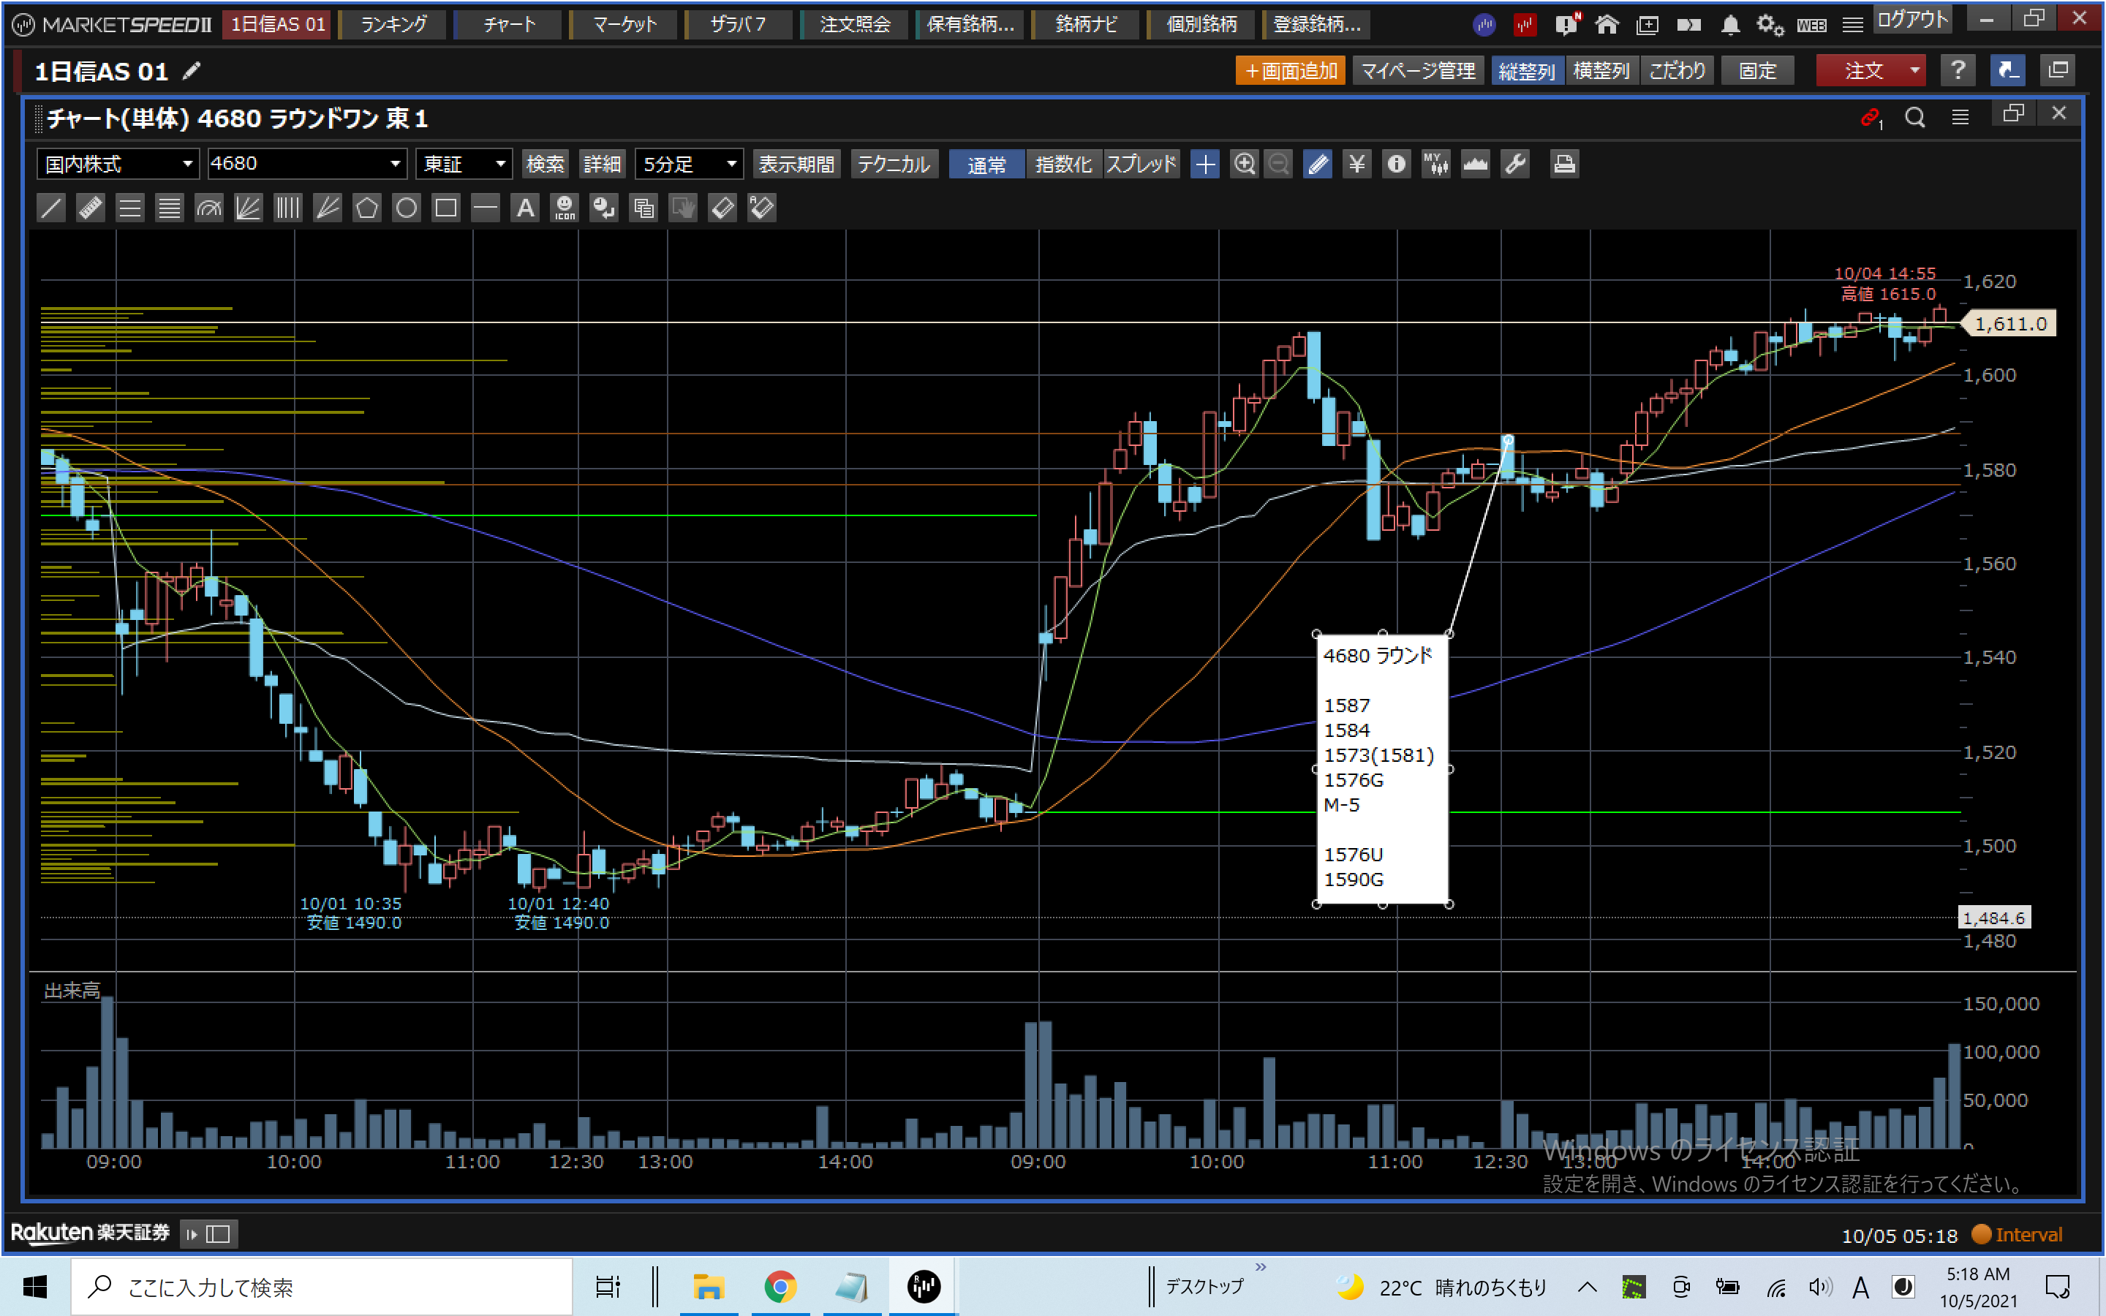Switch to the 注文照会 tab

click(855, 24)
